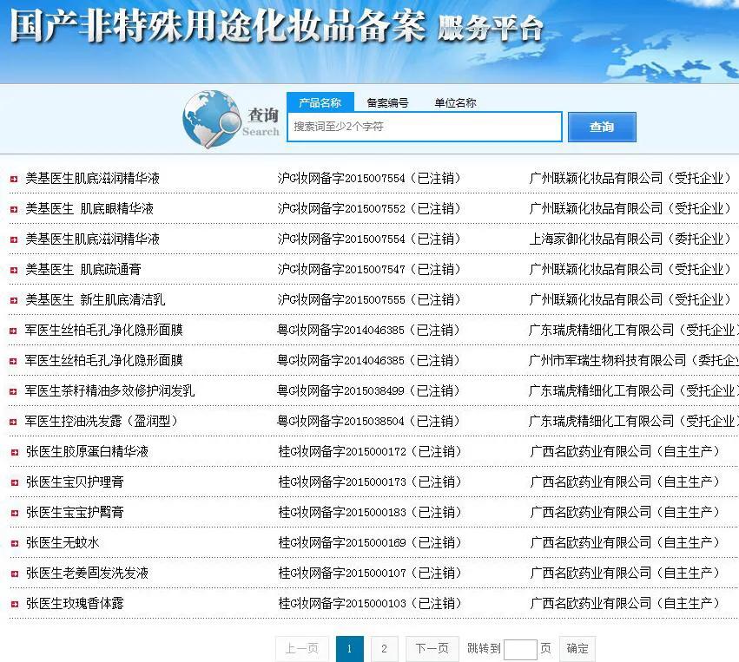This screenshot has height=662, width=739.
Task: Click the red arrow icon beside 美基医生 新生肌底清洁乳
Action: [12, 299]
